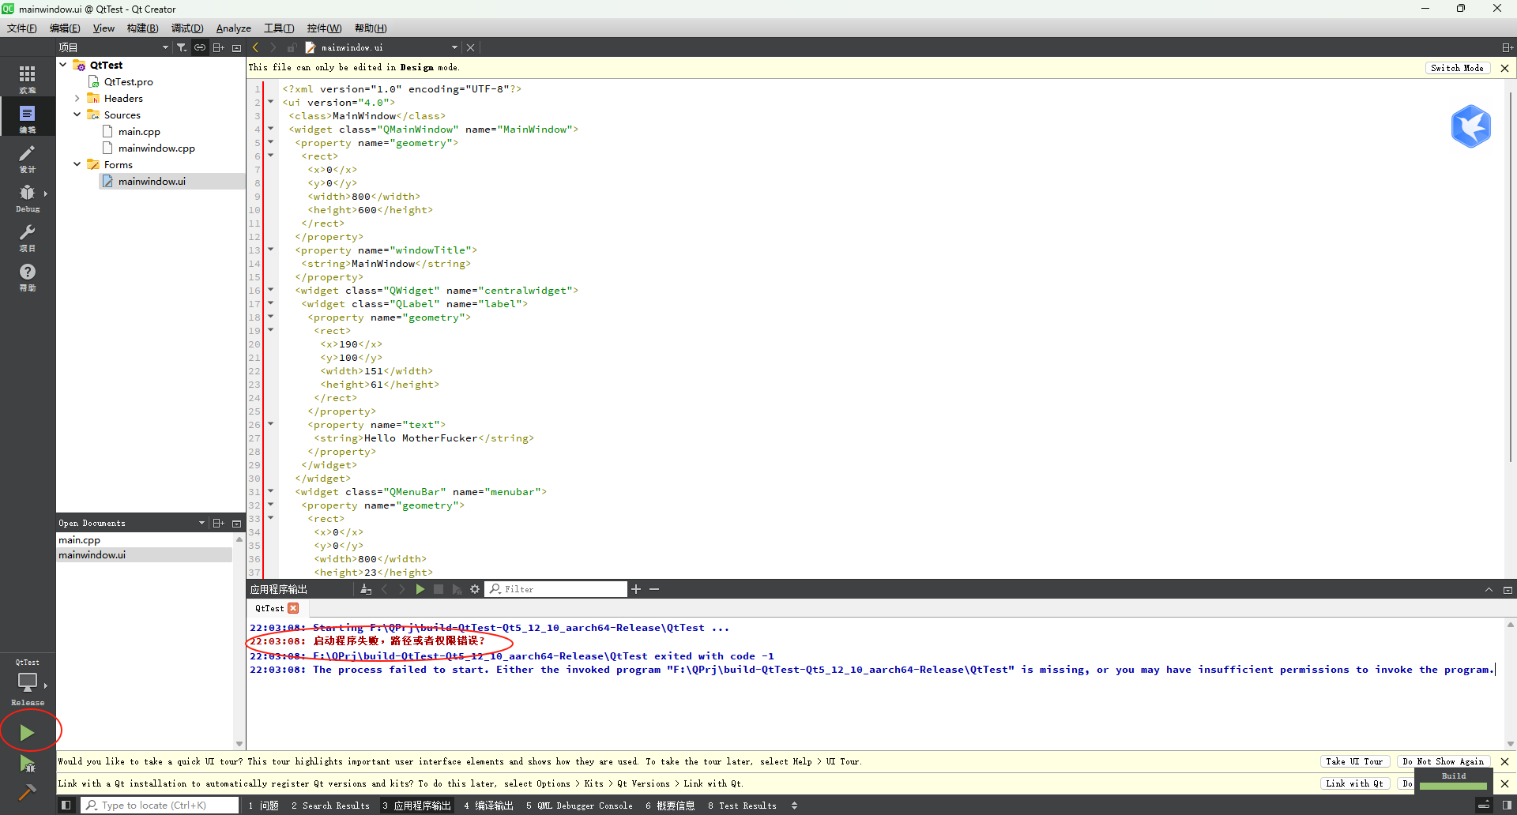
Task: Switch to Edit mode in the sidebar
Action: click(28, 117)
